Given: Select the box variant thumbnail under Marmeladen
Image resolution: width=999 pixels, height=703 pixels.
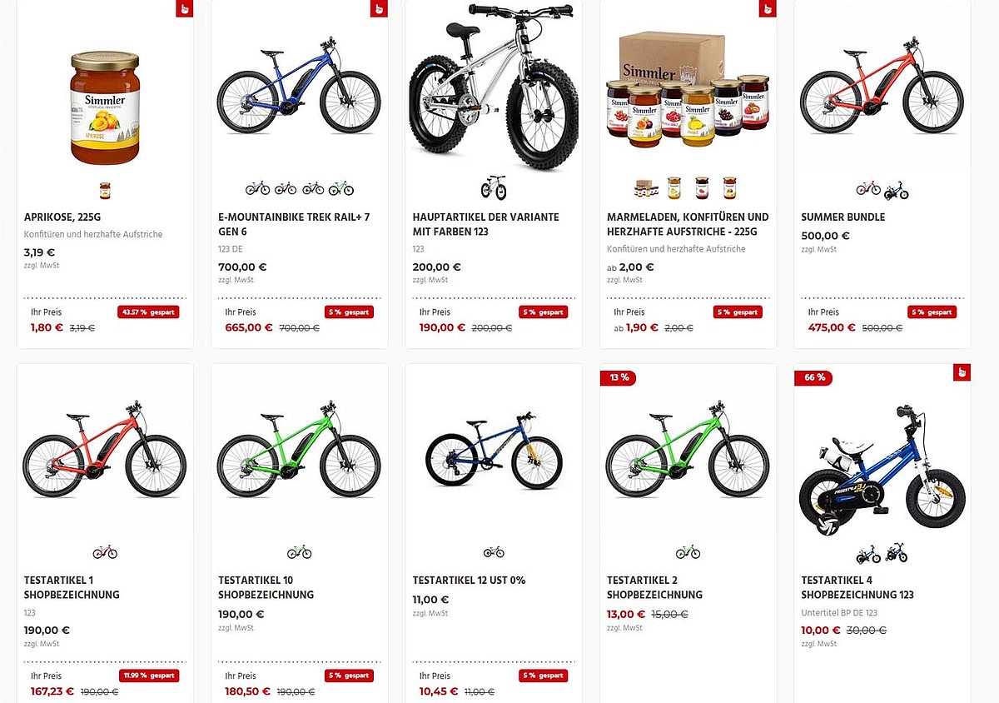Looking at the screenshot, I should coord(646,188).
